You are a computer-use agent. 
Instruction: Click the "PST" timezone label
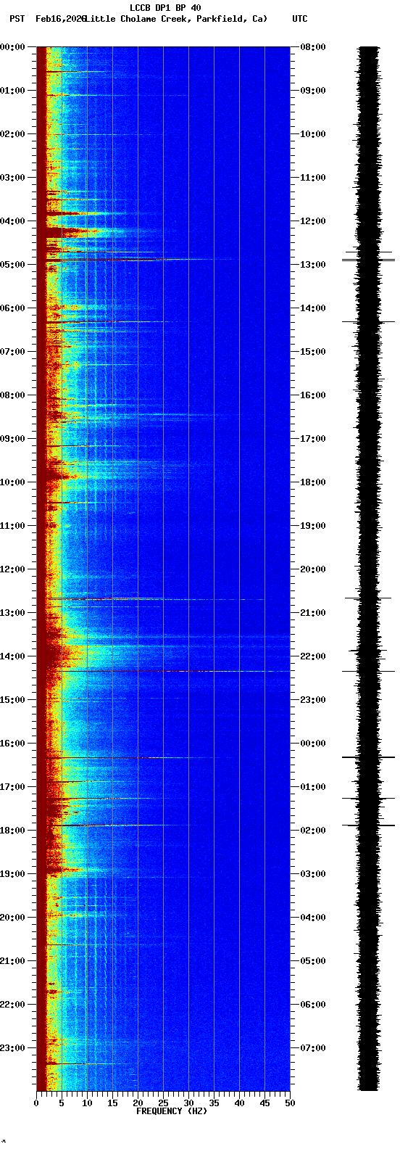tap(16, 19)
